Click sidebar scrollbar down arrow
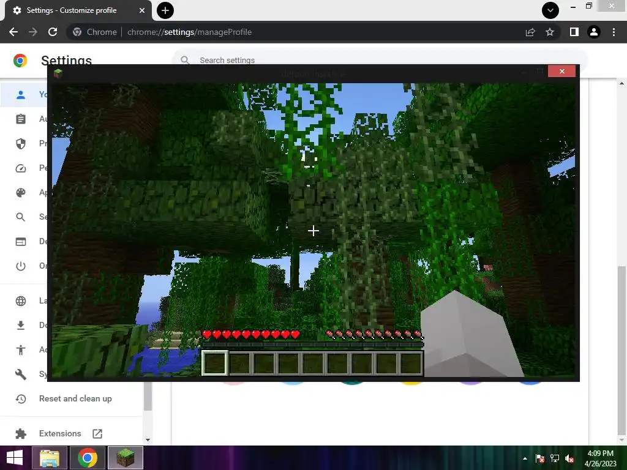 148,440
